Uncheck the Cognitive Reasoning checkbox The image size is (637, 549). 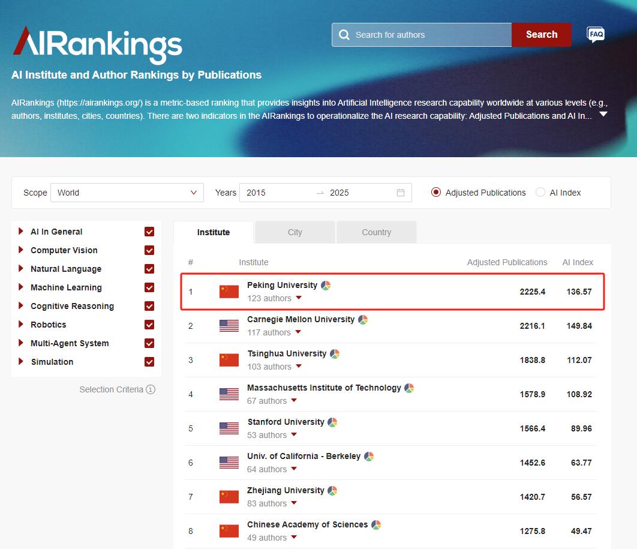click(x=149, y=306)
